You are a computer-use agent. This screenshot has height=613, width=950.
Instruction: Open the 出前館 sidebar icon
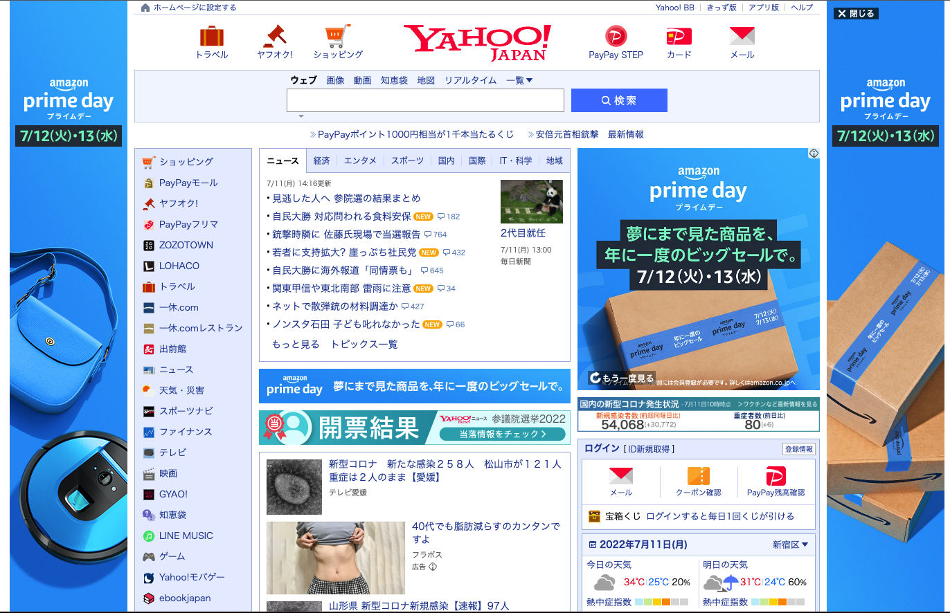point(147,349)
